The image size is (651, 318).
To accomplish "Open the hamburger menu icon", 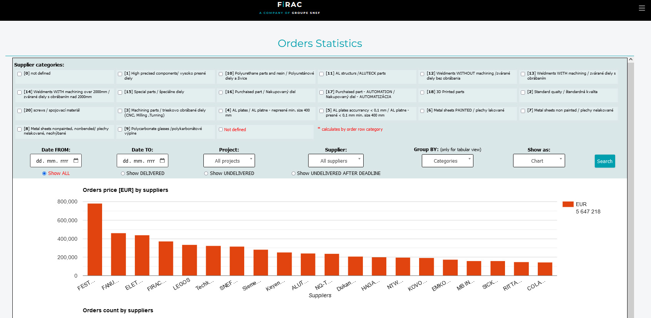I will pyautogui.click(x=641, y=8).
